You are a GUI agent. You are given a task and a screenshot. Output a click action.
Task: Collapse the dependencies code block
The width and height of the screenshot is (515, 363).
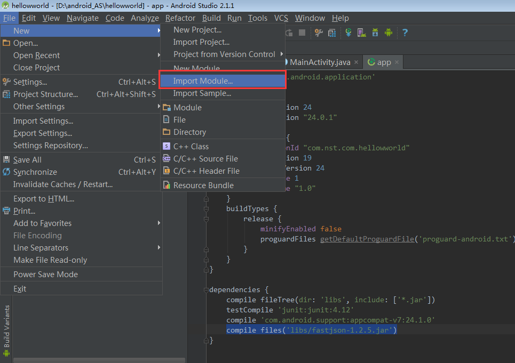point(206,290)
